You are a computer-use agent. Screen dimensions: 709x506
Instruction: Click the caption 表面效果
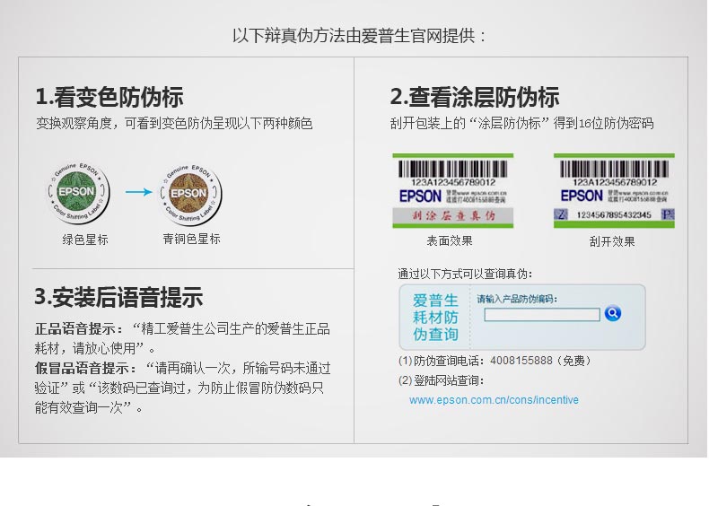450,240
